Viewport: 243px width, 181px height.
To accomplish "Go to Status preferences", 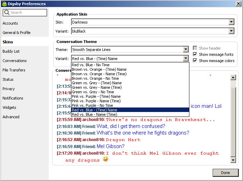I will point(25,79).
